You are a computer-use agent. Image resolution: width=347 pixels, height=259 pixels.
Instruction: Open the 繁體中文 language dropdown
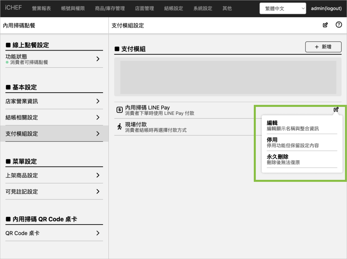[283, 8]
